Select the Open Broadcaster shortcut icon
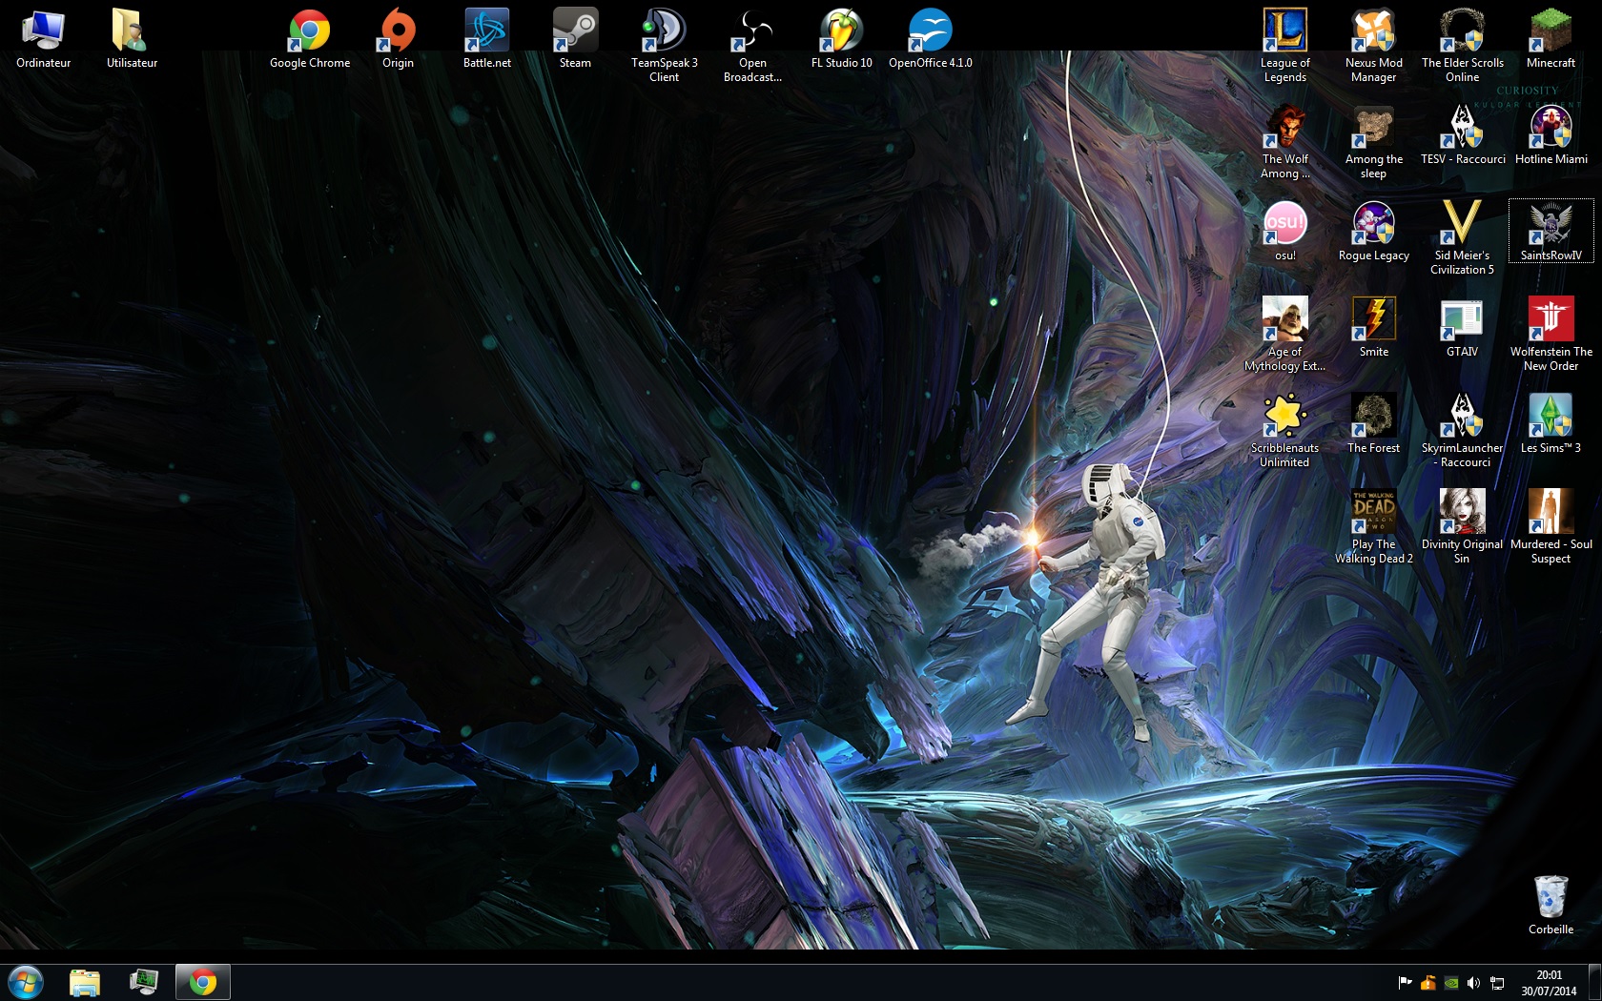Screen dimensions: 1602x1001 coord(752,46)
